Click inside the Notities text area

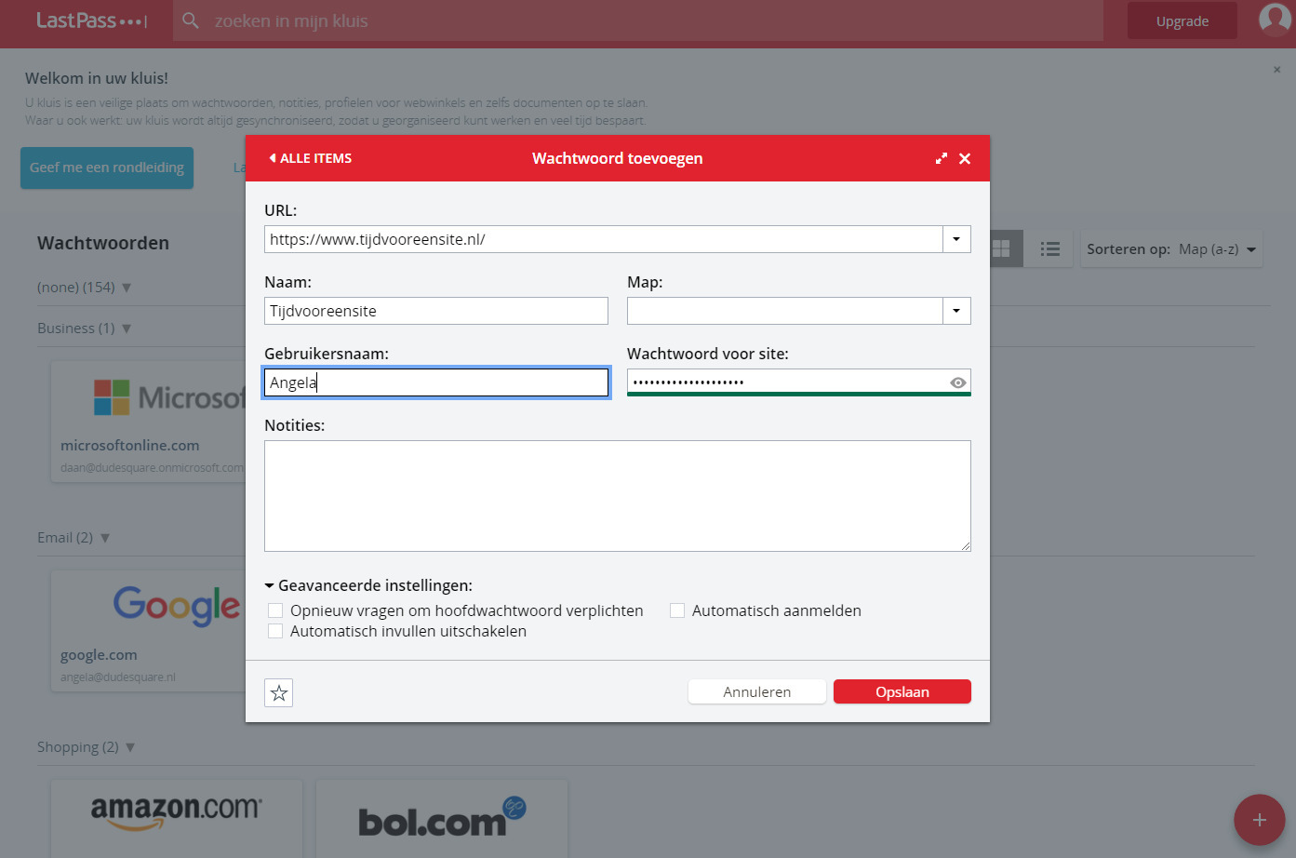coord(618,496)
